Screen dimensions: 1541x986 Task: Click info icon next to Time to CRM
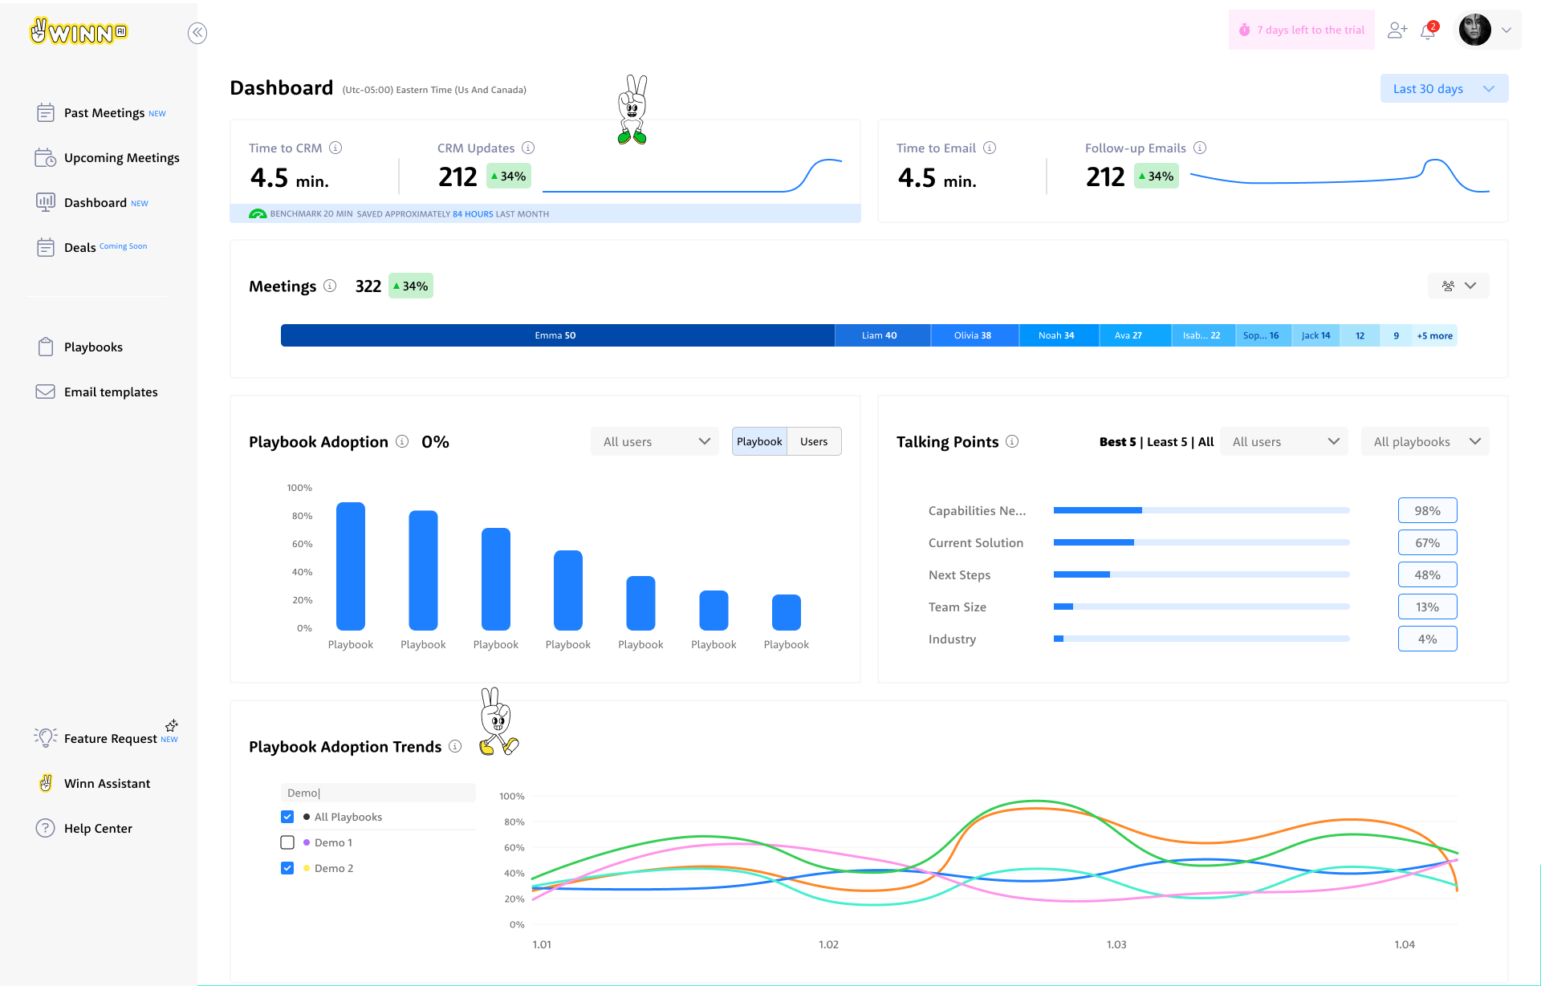pos(336,148)
